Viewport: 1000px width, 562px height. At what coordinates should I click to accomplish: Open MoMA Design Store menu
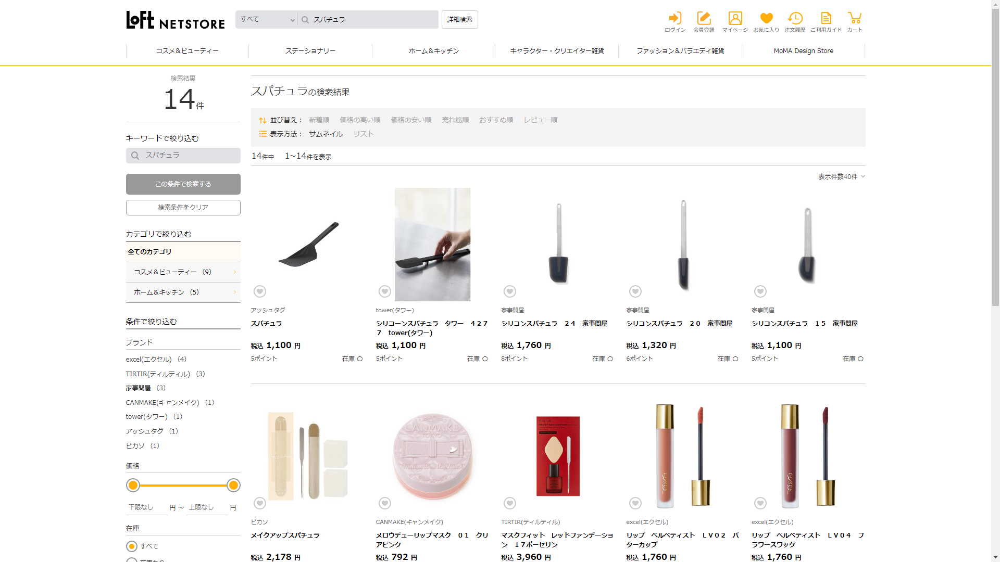click(803, 51)
